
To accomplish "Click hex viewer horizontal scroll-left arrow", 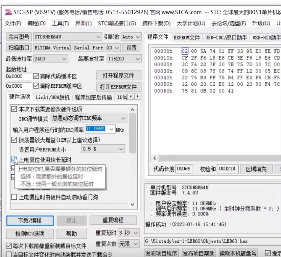I will coord(155,158).
